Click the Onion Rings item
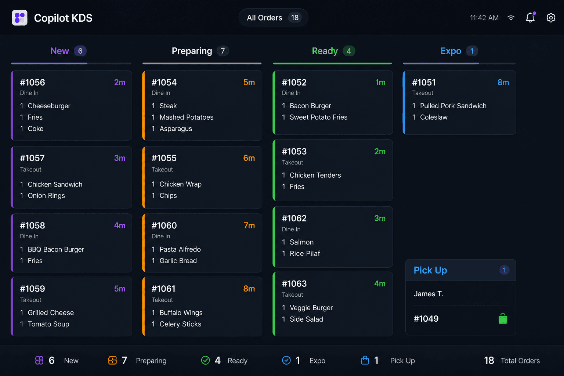This screenshot has width=564, height=376. pos(42,196)
